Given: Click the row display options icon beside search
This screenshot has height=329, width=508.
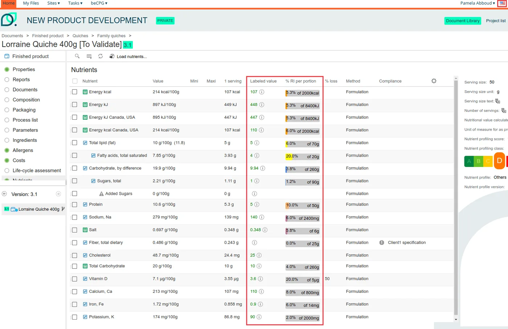Looking at the screenshot, I should click(x=89, y=56).
